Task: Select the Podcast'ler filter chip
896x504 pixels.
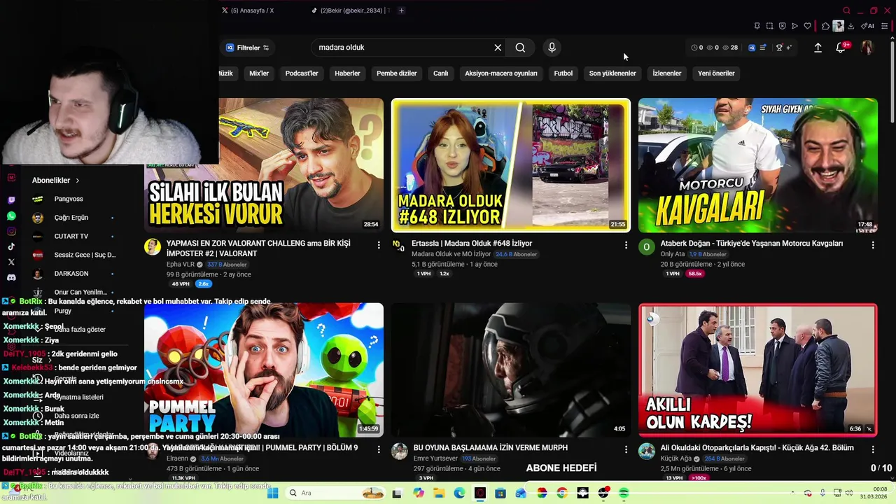Action: pos(302,73)
